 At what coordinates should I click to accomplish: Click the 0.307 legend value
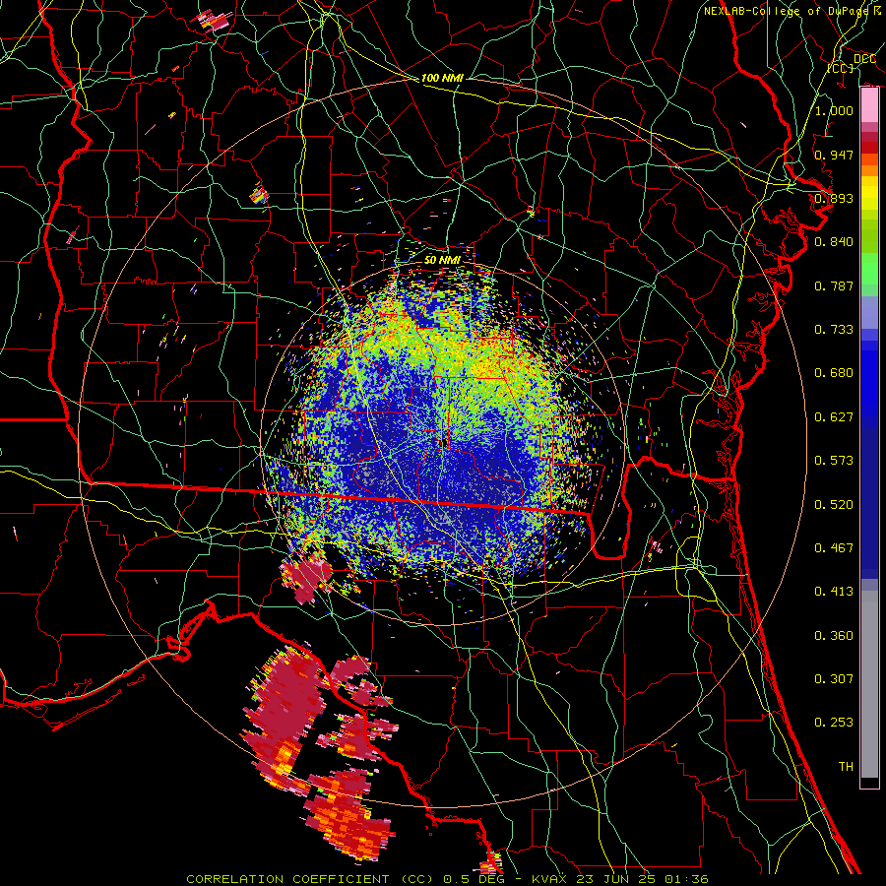point(834,679)
